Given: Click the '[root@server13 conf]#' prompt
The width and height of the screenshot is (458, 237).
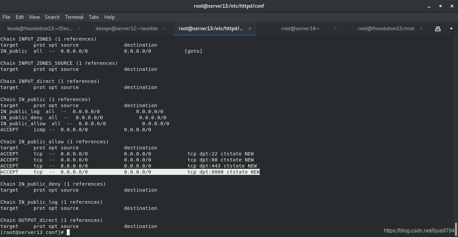Looking at the screenshot, I should click(x=32, y=232).
